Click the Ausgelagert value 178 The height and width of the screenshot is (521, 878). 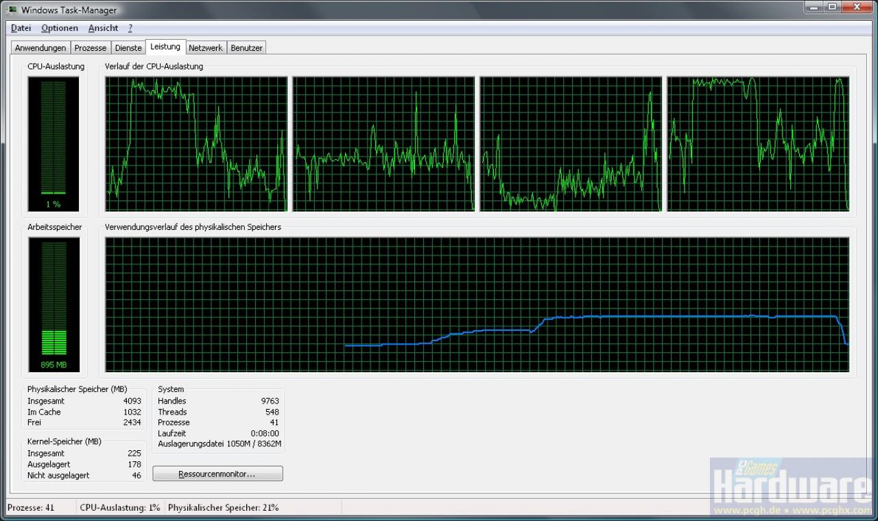[x=134, y=464]
